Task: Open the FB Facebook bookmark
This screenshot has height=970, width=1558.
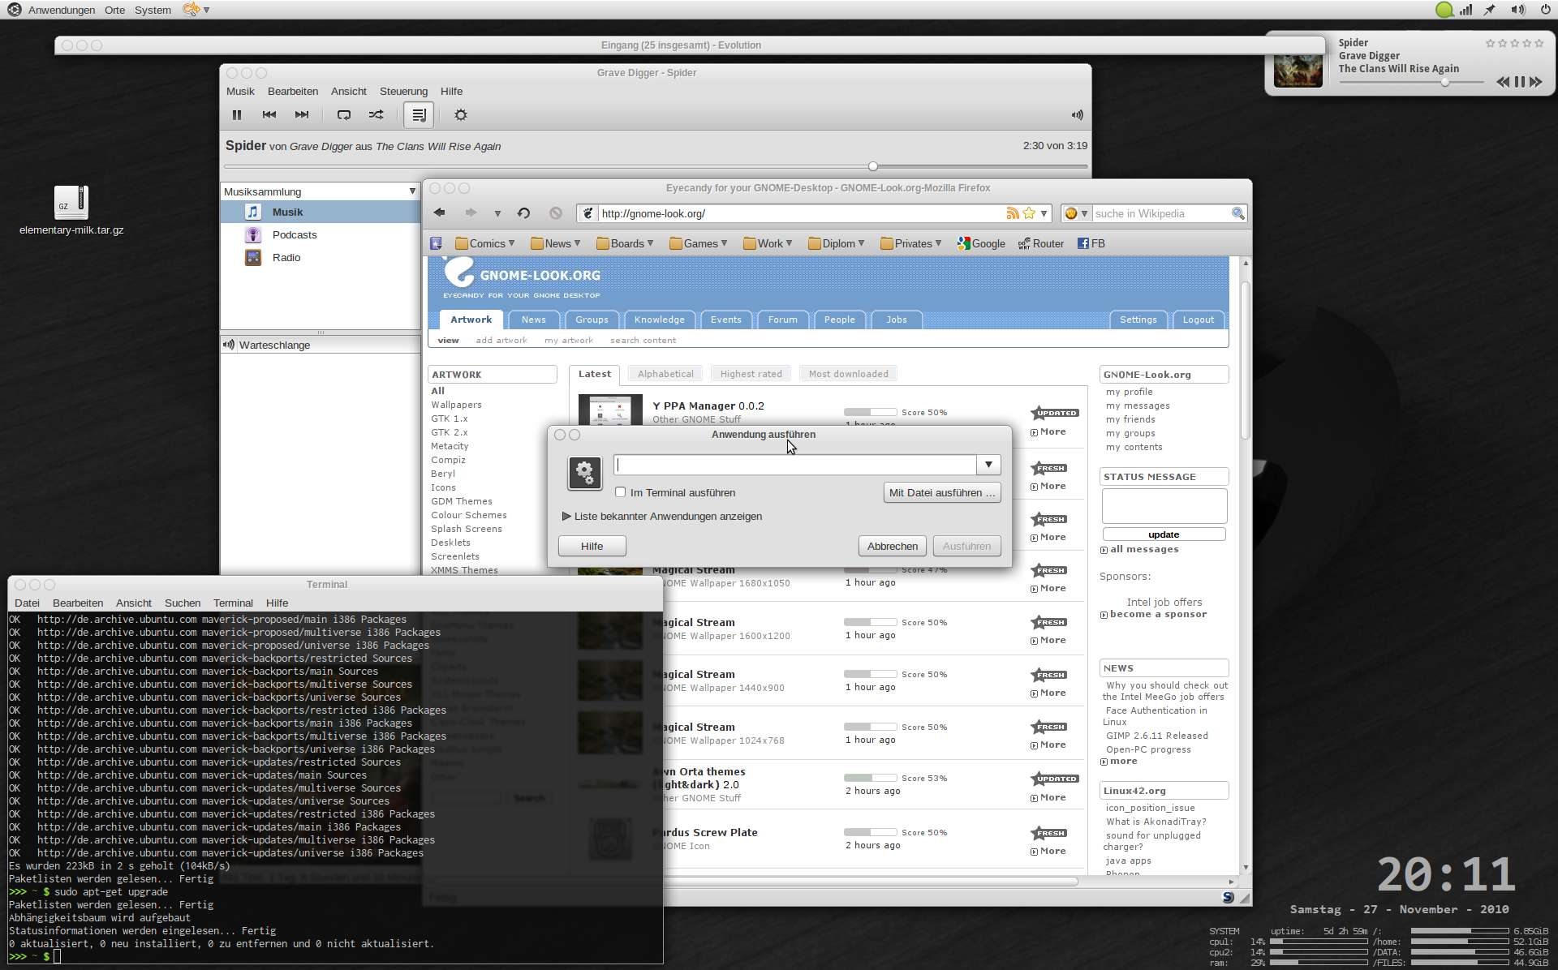Action: pos(1091,243)
